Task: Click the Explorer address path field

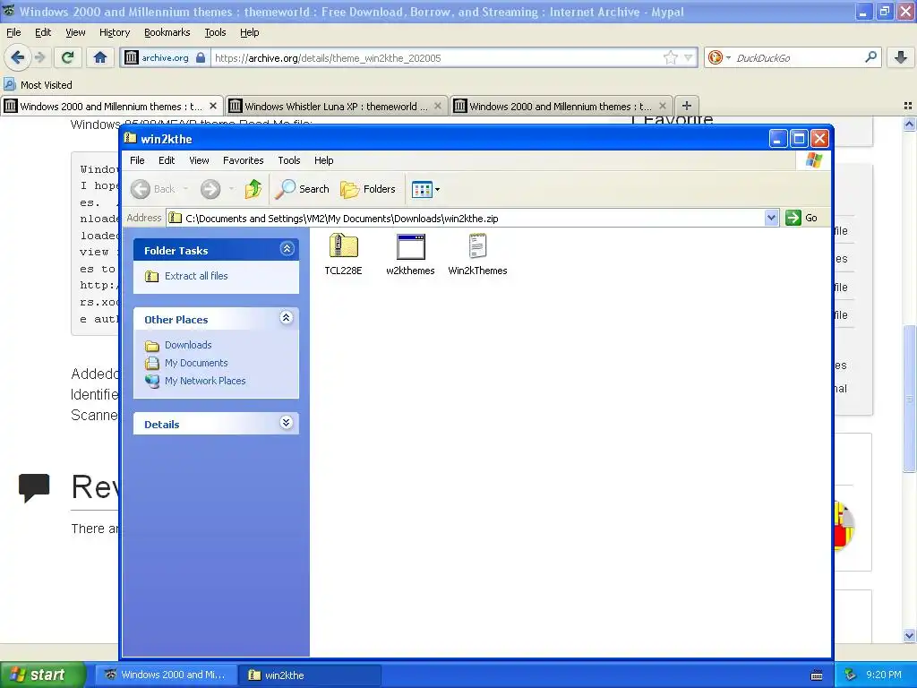Action: 466,219
